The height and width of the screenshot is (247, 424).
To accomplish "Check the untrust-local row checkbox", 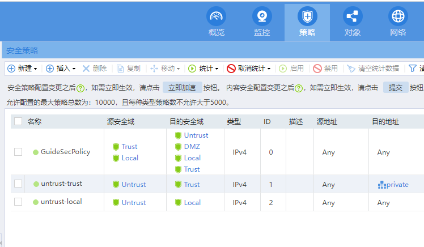I will 18,202.
